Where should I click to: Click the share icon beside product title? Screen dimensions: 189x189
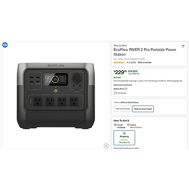point(183,46)
